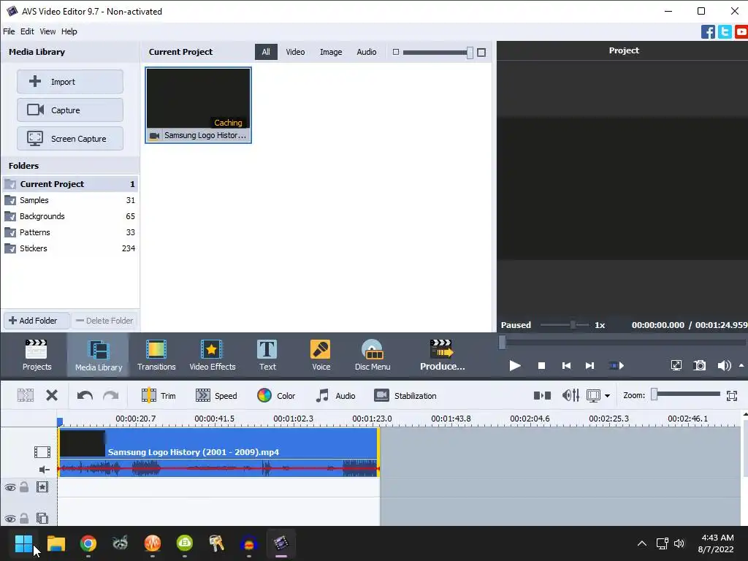Click the redo arrow

coord(111,395)
